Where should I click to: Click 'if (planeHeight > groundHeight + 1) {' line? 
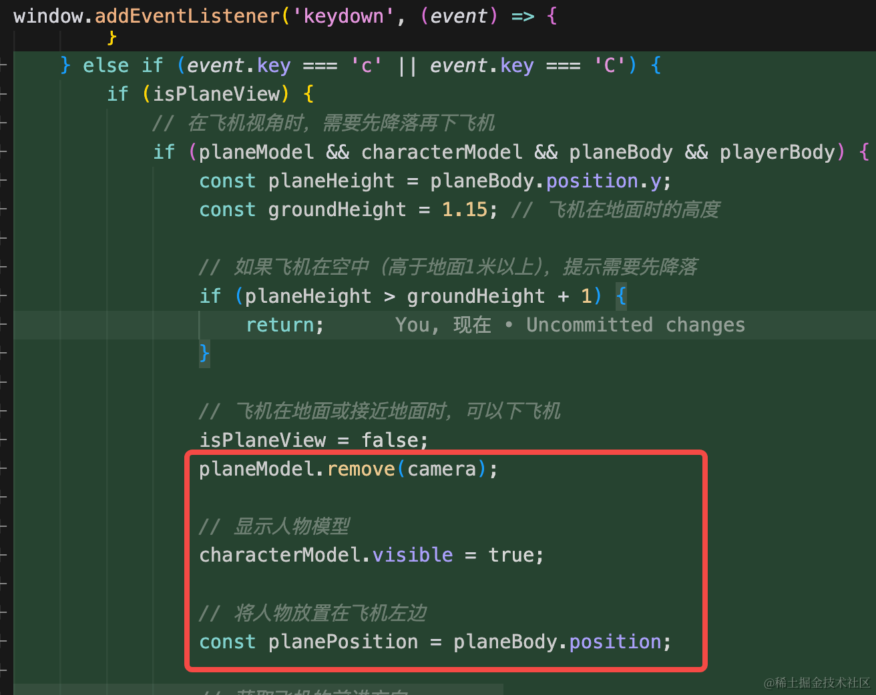tap(413, 296)
